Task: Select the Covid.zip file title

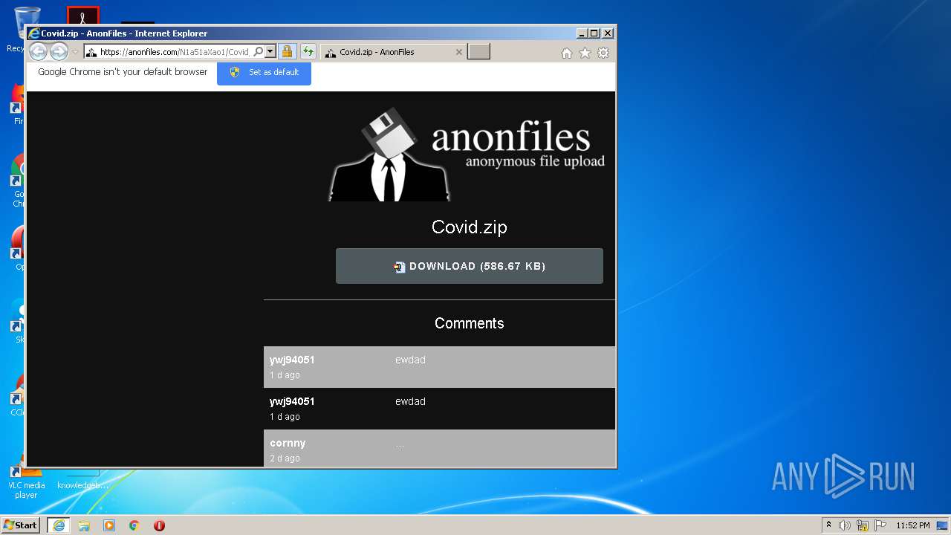Action: click(x=470, y=227)
